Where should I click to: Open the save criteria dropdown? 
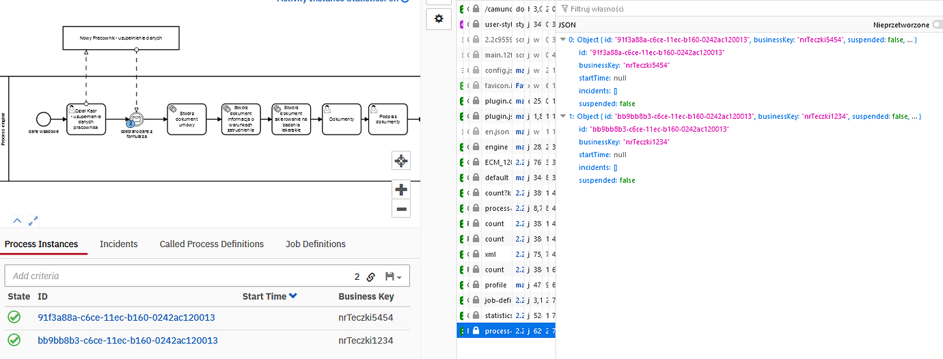393,276
